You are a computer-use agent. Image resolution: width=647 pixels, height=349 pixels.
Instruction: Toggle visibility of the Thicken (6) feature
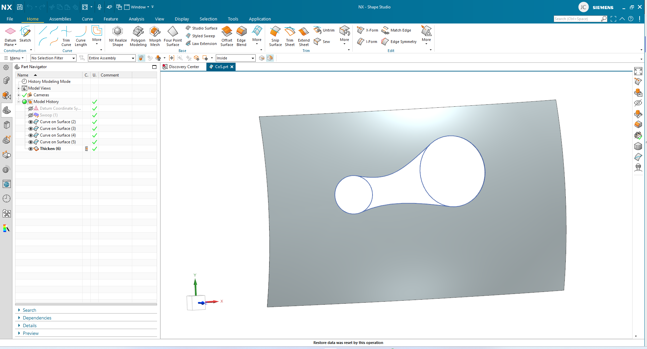click(x=30, y=149)
